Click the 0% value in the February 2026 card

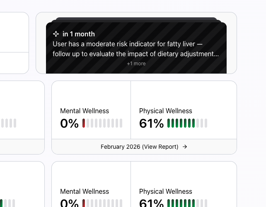69,124
